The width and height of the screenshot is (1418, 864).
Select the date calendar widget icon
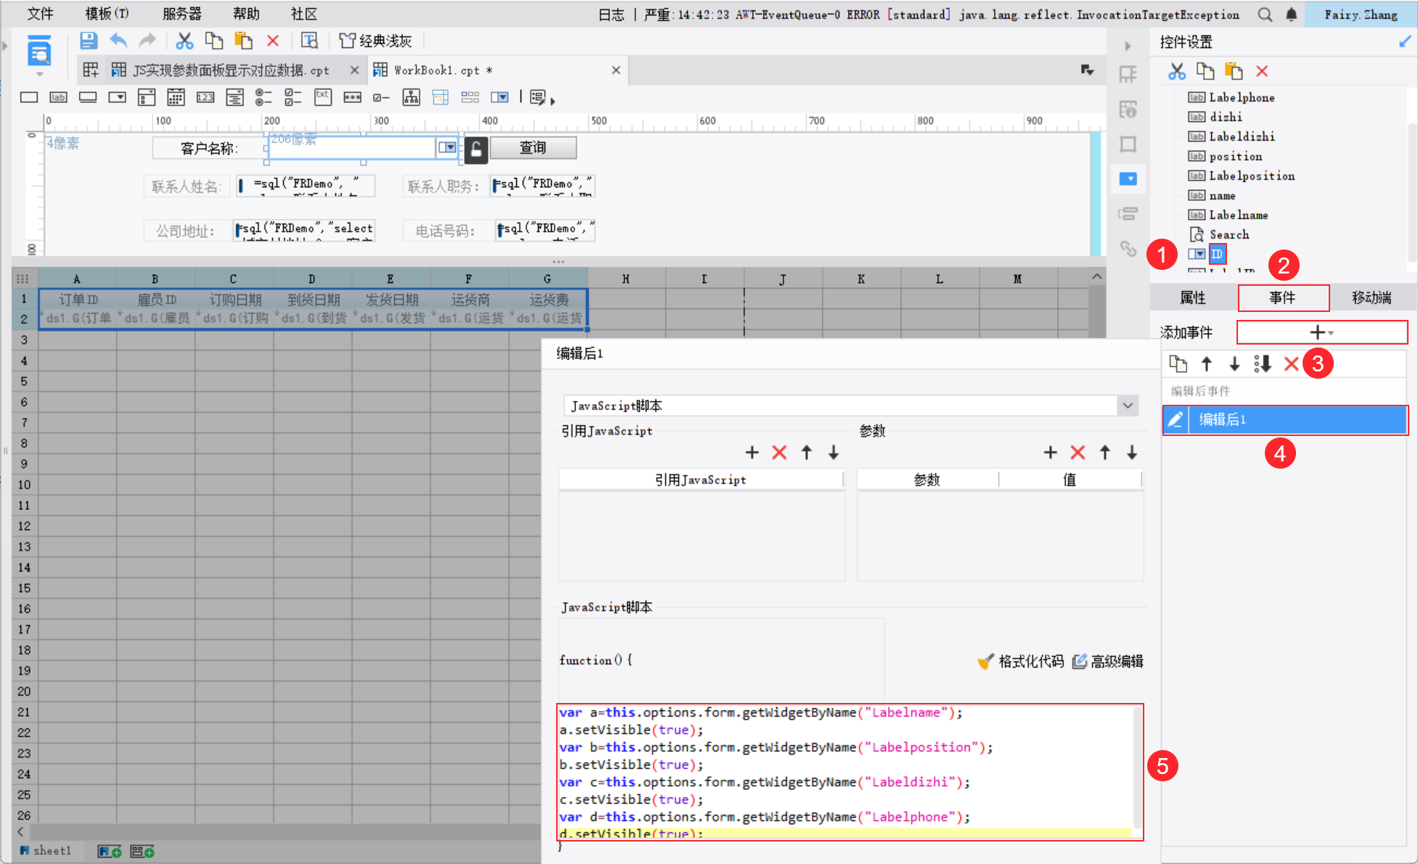176,97
